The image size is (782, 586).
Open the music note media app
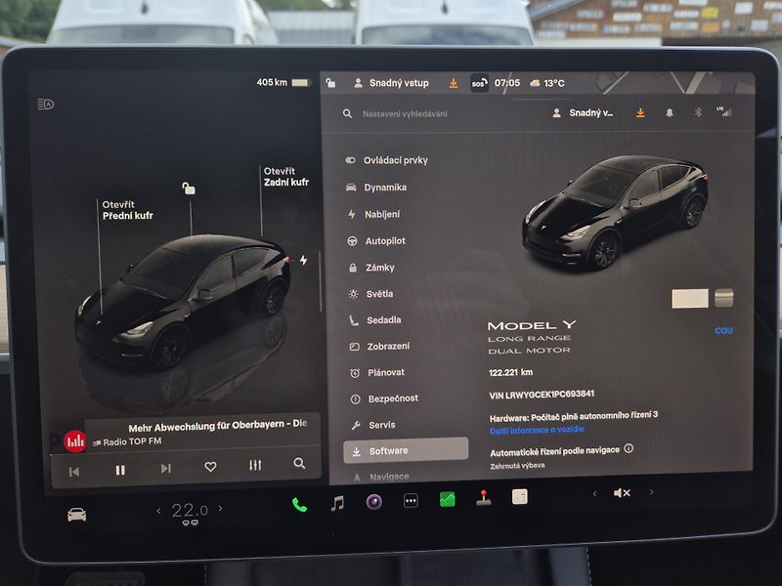337,503
